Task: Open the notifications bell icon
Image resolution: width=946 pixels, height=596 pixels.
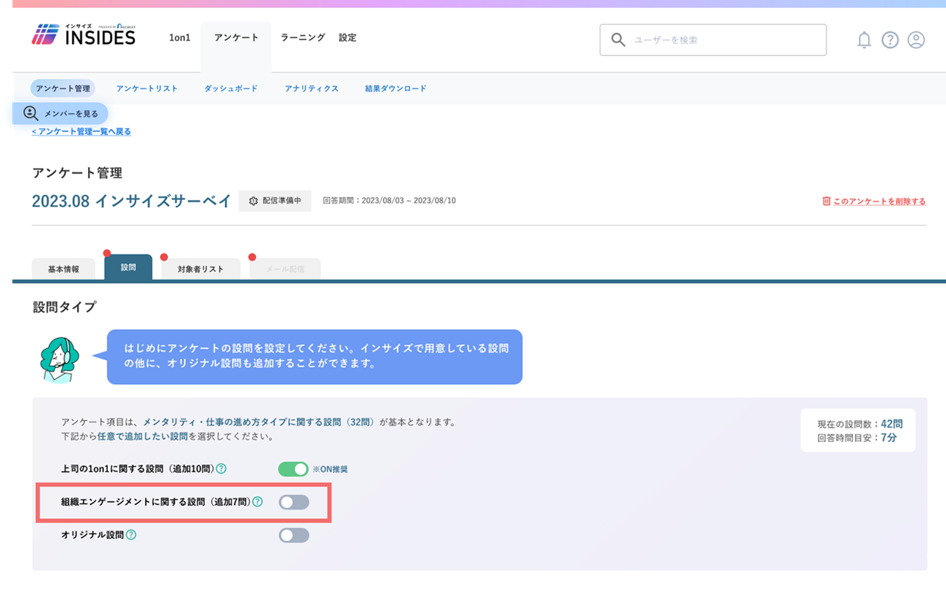Action: (865, 40)
